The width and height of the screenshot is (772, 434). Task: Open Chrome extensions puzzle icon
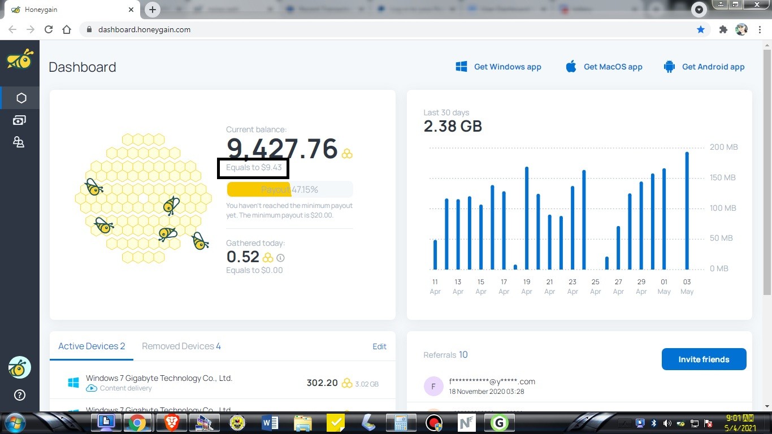click(723, 29)
